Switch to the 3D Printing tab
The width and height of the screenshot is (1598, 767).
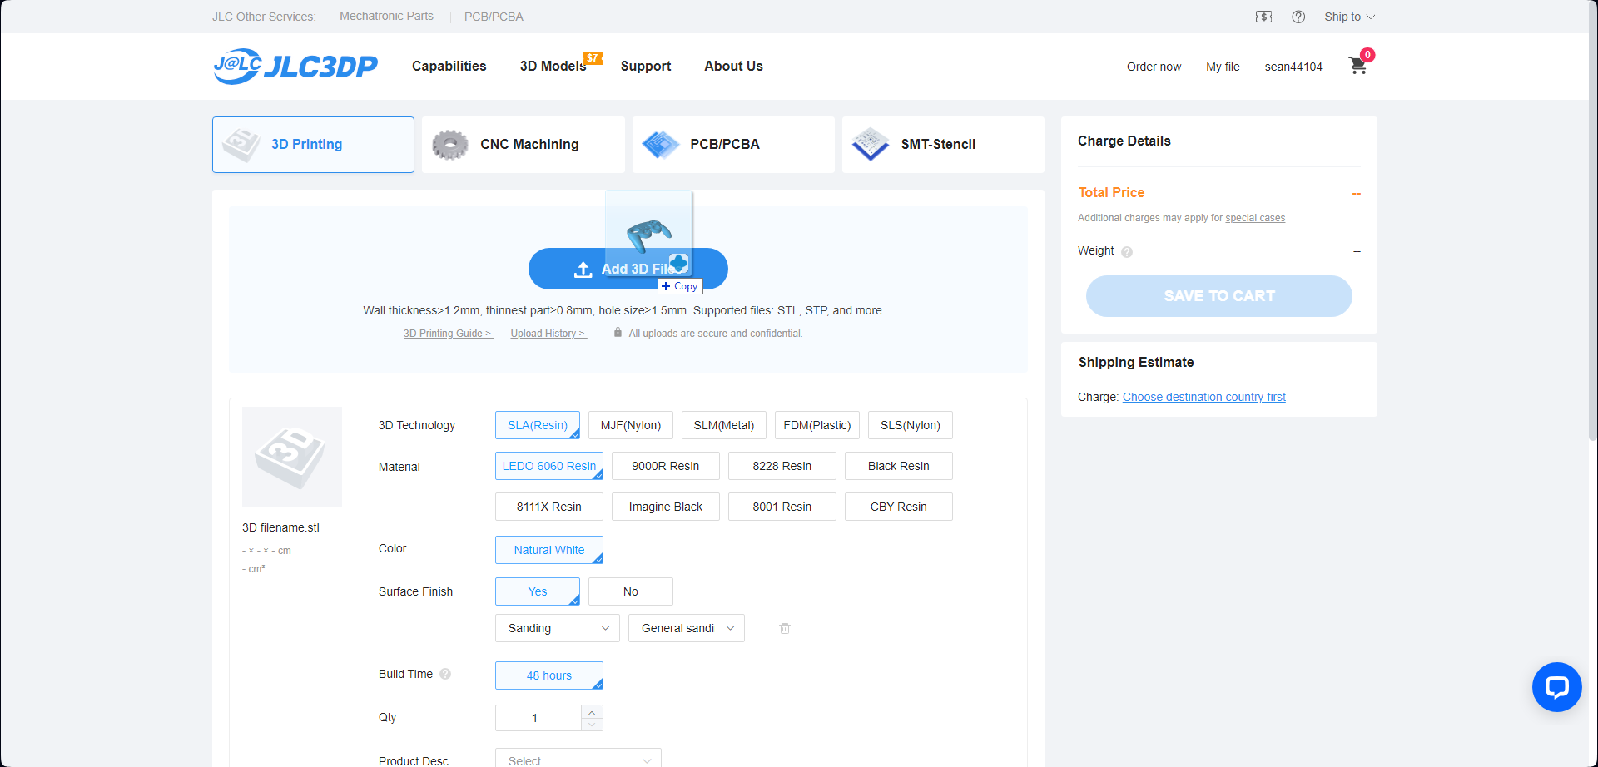[313, 145]
